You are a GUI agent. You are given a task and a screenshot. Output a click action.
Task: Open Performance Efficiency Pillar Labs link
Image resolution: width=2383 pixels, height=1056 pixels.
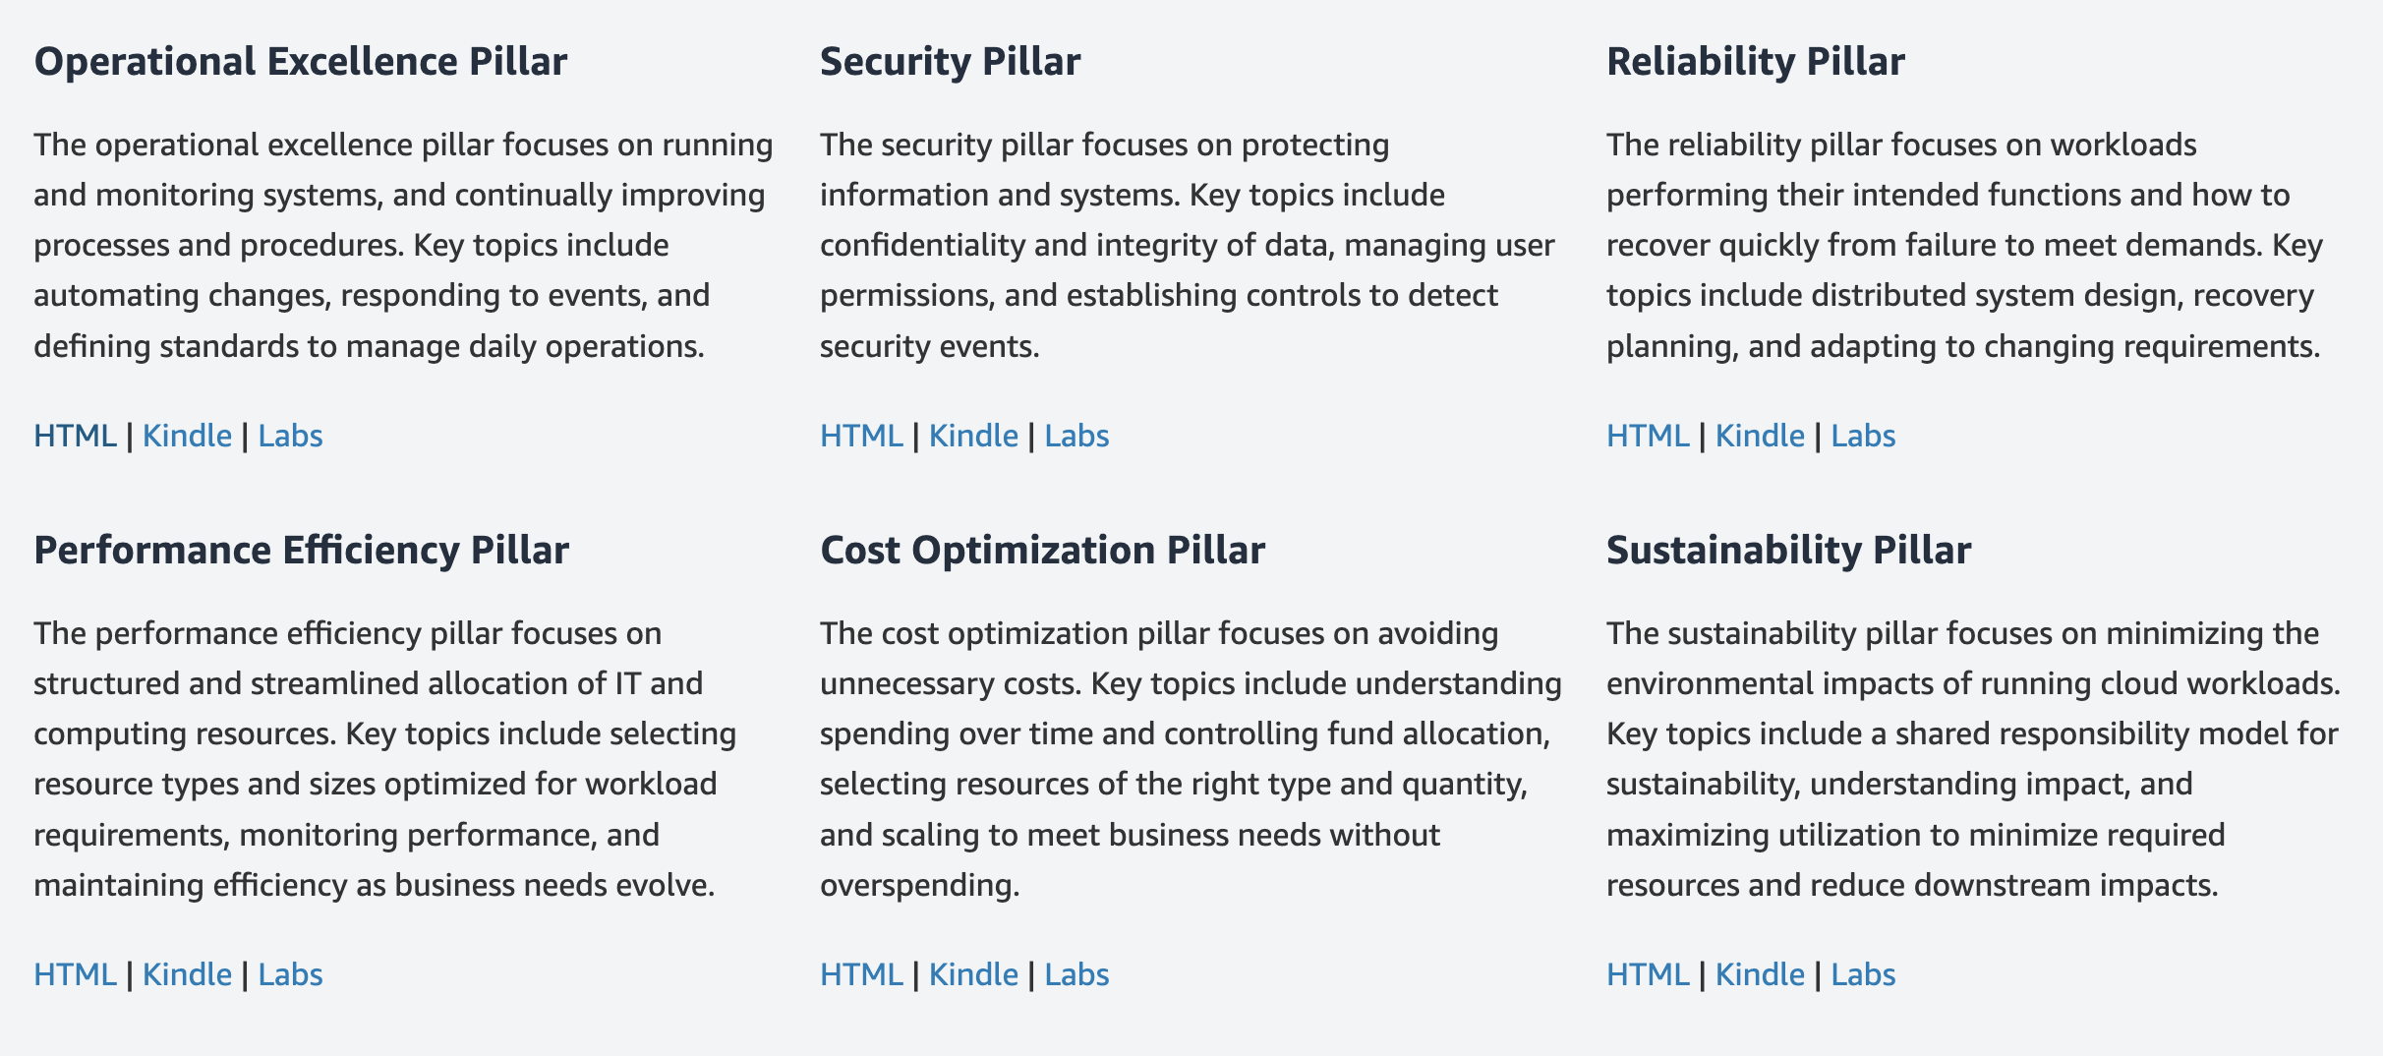(290, 974)
